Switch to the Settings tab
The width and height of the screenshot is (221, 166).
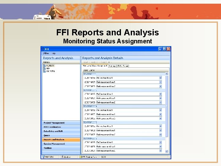112,66
